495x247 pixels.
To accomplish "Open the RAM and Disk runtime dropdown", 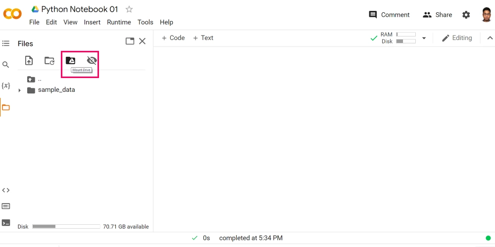I will pyautogui.click(x=424, y=38).
